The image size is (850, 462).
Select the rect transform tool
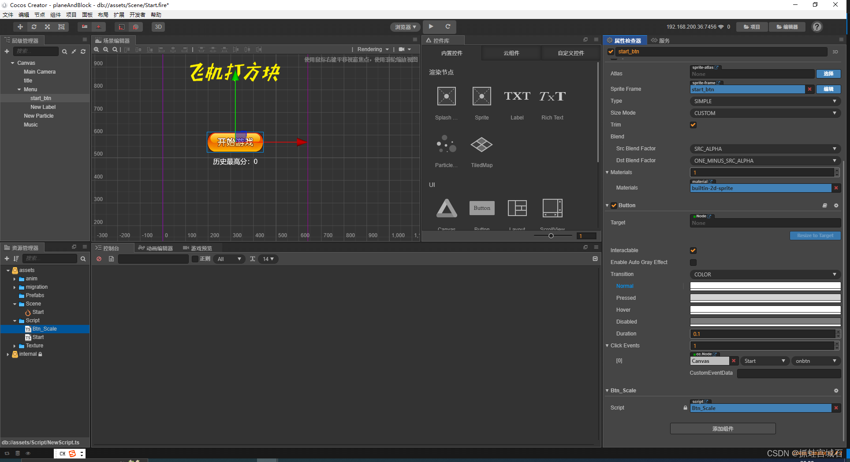click(61, 27)
